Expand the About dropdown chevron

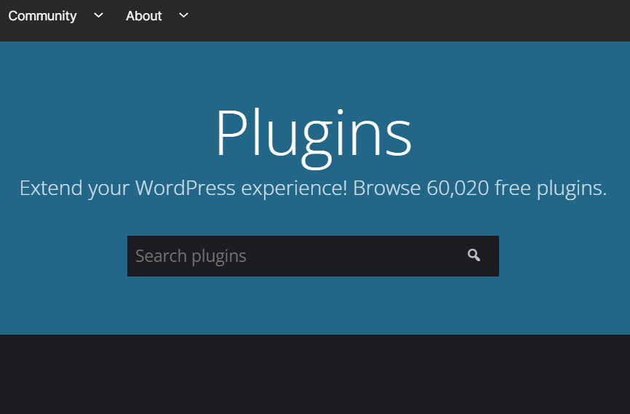[183, 16]
